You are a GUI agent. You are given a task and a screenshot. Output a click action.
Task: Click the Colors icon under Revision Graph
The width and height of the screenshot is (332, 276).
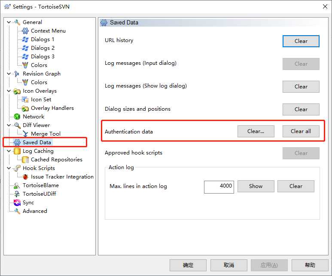coord(25,82)
